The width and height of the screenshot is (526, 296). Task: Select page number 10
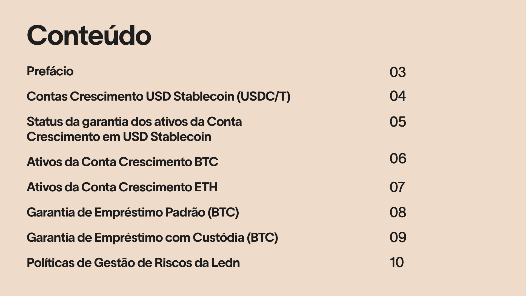pyautogui.click(x=397, y=263)
